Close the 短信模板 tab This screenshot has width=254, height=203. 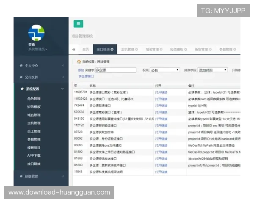coord(186,49)
